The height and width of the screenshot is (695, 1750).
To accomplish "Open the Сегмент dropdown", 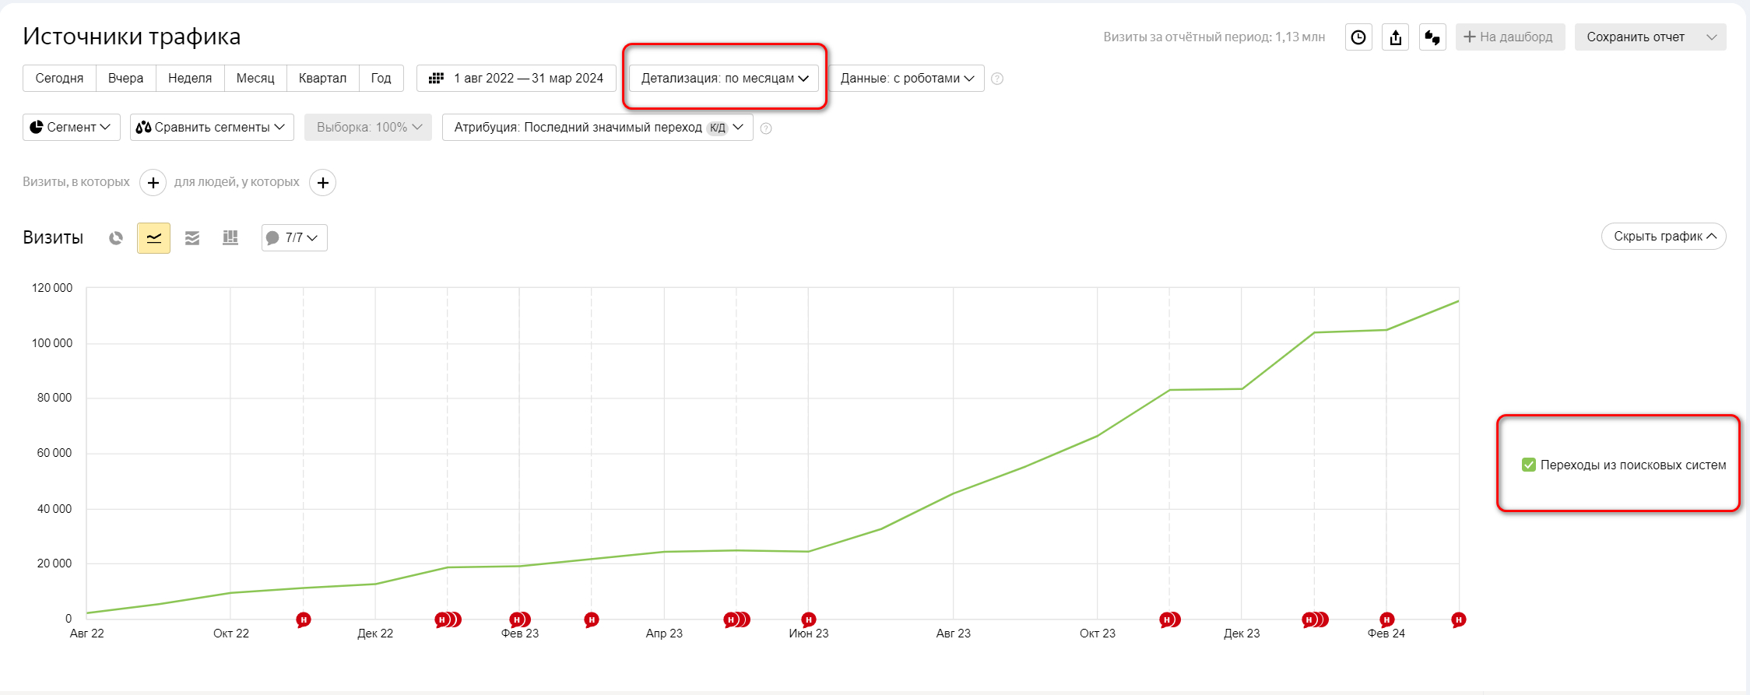I will coord(72,128).
